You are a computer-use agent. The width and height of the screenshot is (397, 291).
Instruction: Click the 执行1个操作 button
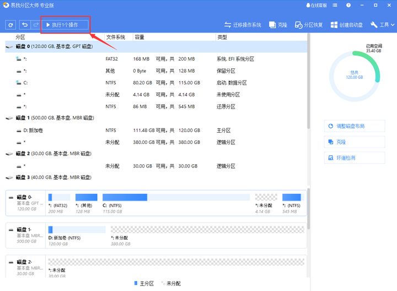65,25
